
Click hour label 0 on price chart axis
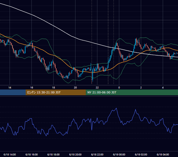[119, 88]
